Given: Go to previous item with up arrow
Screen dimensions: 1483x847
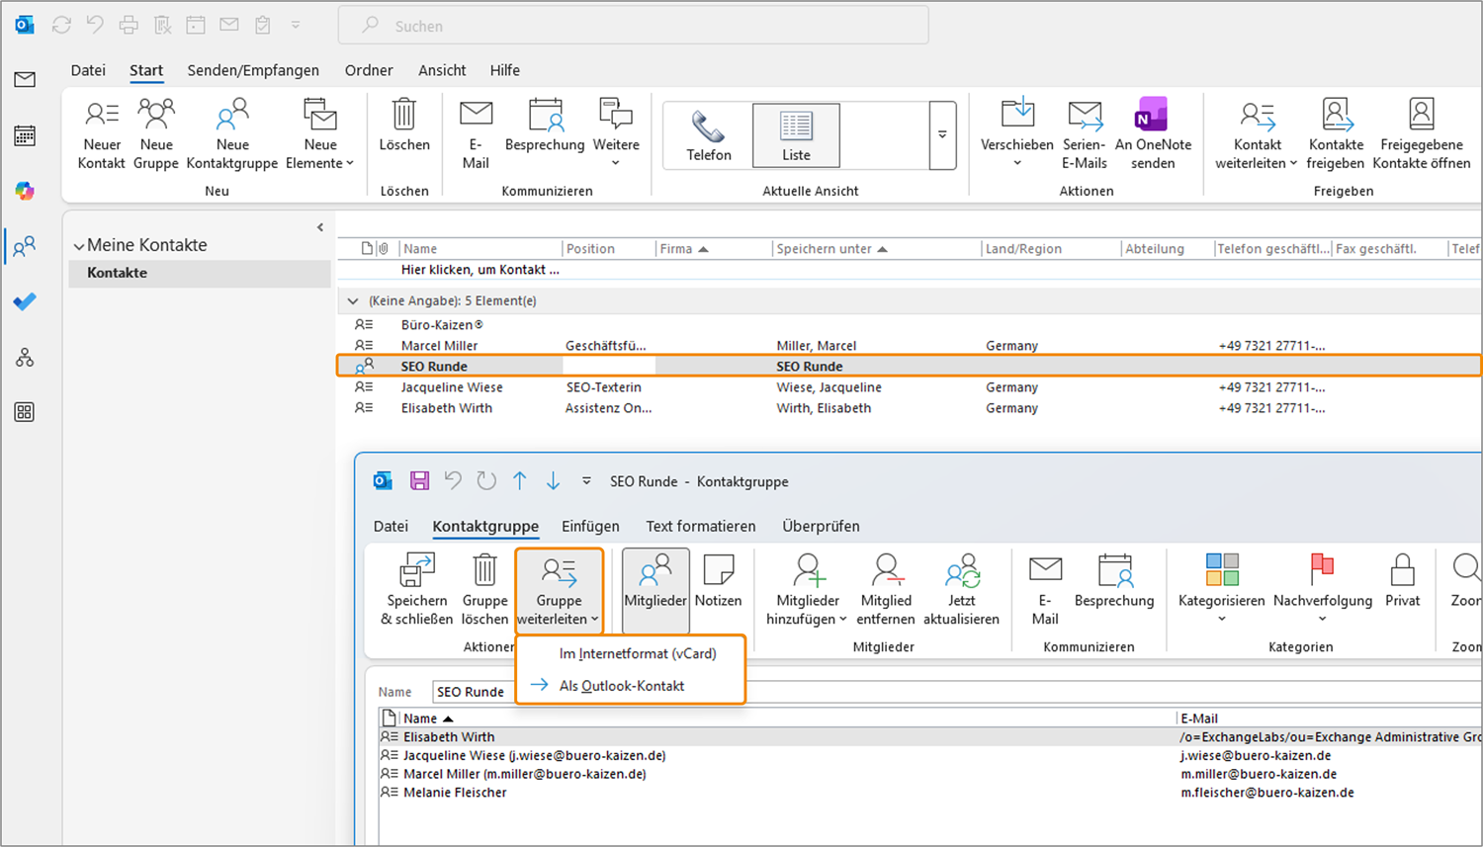Looking at the screenshot, I should pyautogui.click(x=520, y=481).
